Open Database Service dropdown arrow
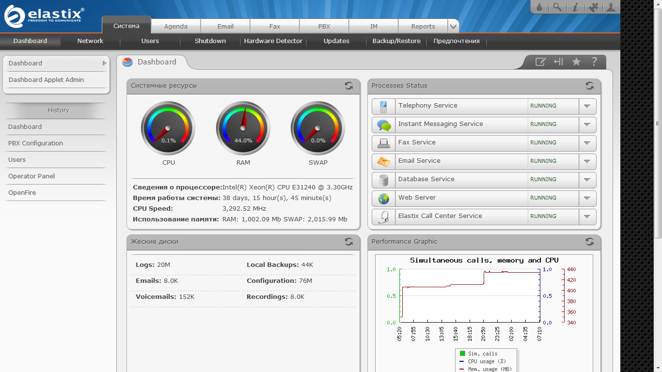The image size is (662, 372). click(587, 180)
